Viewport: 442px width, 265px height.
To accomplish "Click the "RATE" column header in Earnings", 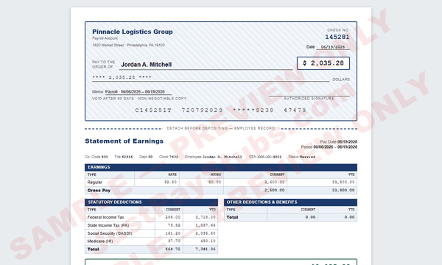I will click(172, 174).
